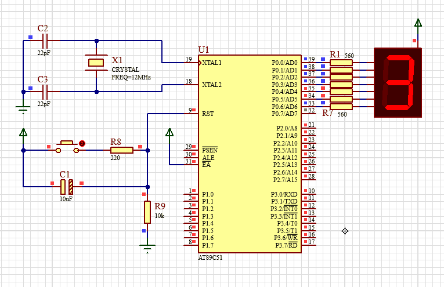
Task: Click the C1 reference label
Action: [64, 175]
